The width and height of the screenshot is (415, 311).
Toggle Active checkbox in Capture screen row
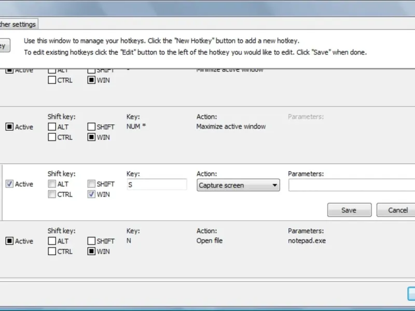pyautogui.click(x=9, y=184)
